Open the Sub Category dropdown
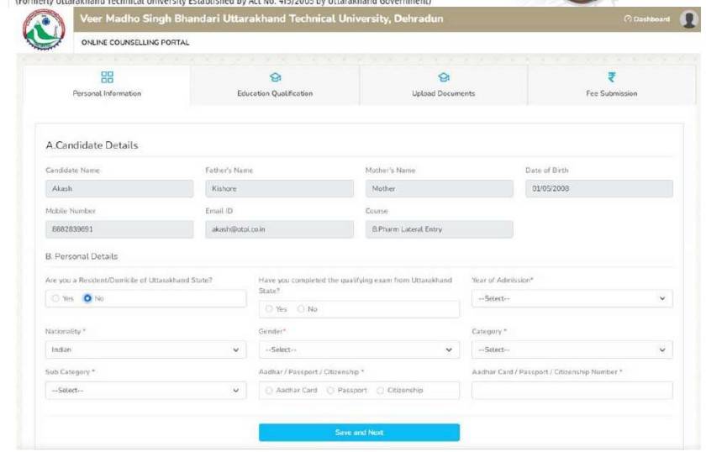The height and width of the screenshot is (452, 706). point(145,391)
